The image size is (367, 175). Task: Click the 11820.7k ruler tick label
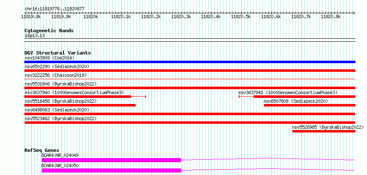[301, 17]
